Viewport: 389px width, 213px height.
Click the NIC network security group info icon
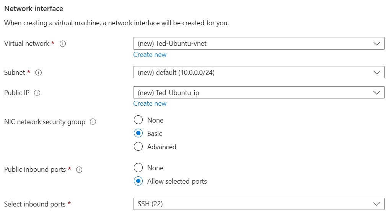[93, 122]
